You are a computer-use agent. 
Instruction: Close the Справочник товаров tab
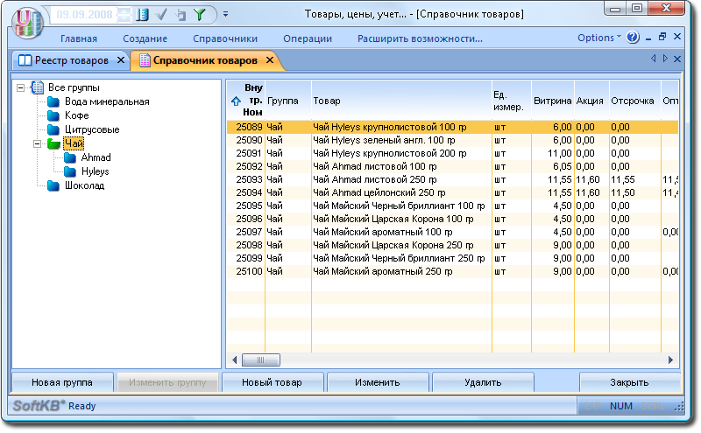(270, 59)
